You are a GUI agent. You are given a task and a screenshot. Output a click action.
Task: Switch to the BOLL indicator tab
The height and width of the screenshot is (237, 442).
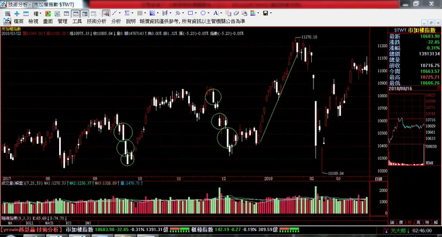pyautogui.click(x=30, y=223)
